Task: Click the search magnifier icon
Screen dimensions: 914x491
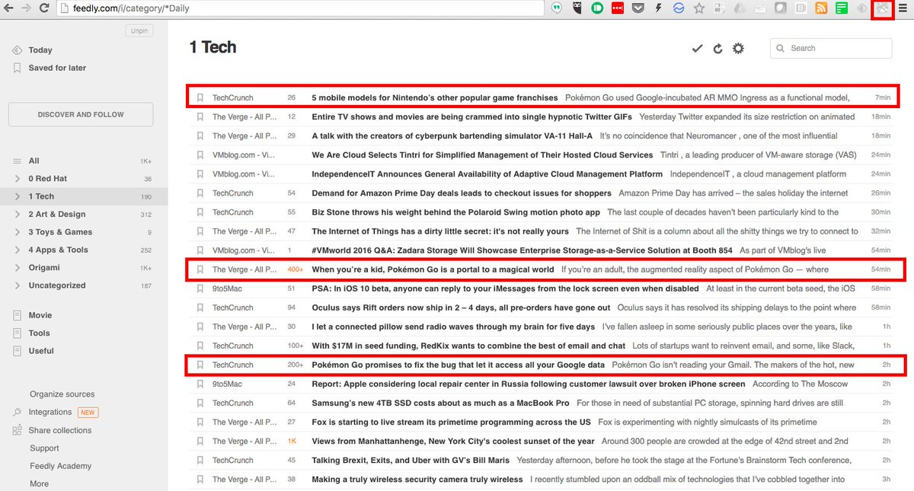Action: 781,48
